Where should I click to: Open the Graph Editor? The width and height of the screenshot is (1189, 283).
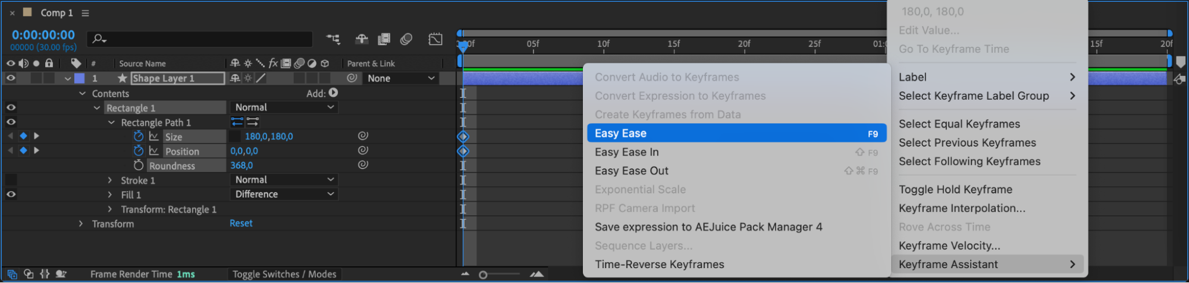[x=435, y=39]
